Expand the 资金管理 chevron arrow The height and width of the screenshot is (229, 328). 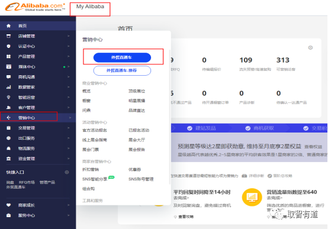(69, 159)
